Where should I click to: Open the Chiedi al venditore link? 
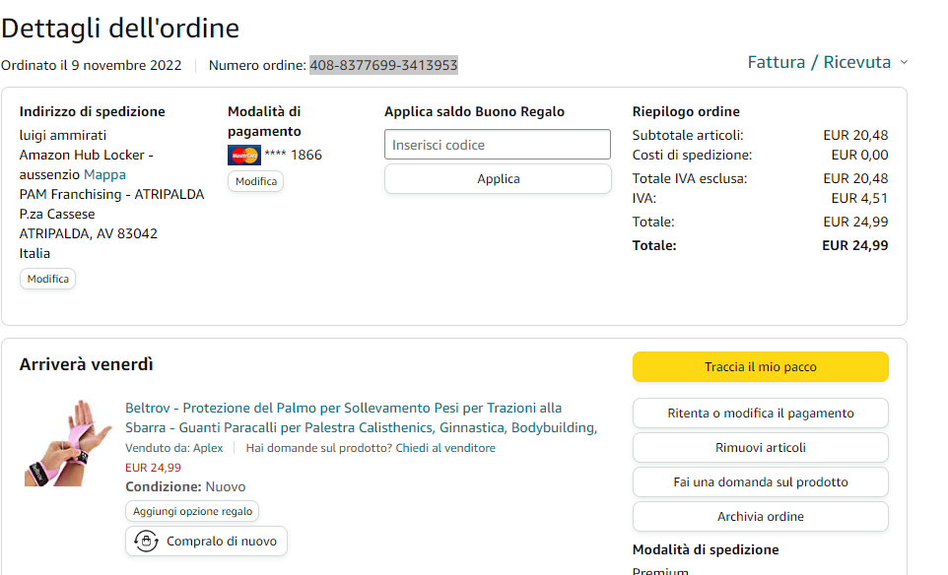pyautogui.click(x=445, y=448)
